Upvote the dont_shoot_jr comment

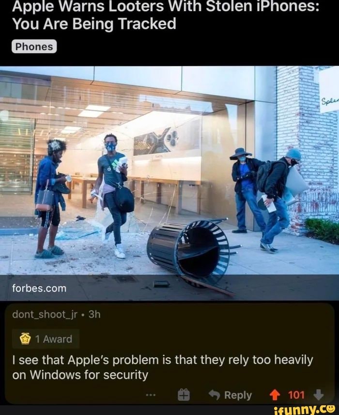click(x=275, y=395)
